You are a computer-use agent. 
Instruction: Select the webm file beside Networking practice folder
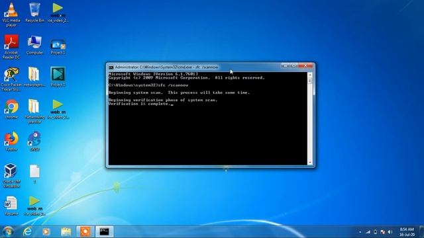tap(58, 109)
